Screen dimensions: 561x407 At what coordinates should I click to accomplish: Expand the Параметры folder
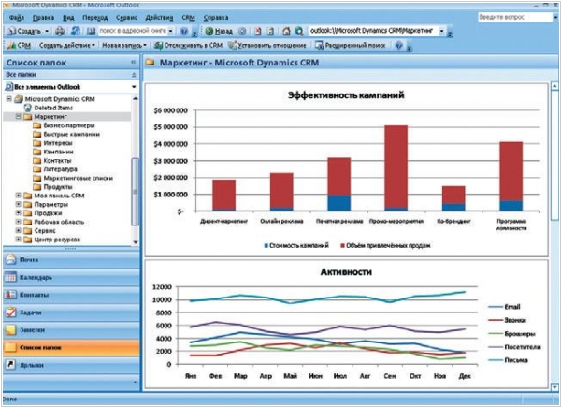click(18, 204)
